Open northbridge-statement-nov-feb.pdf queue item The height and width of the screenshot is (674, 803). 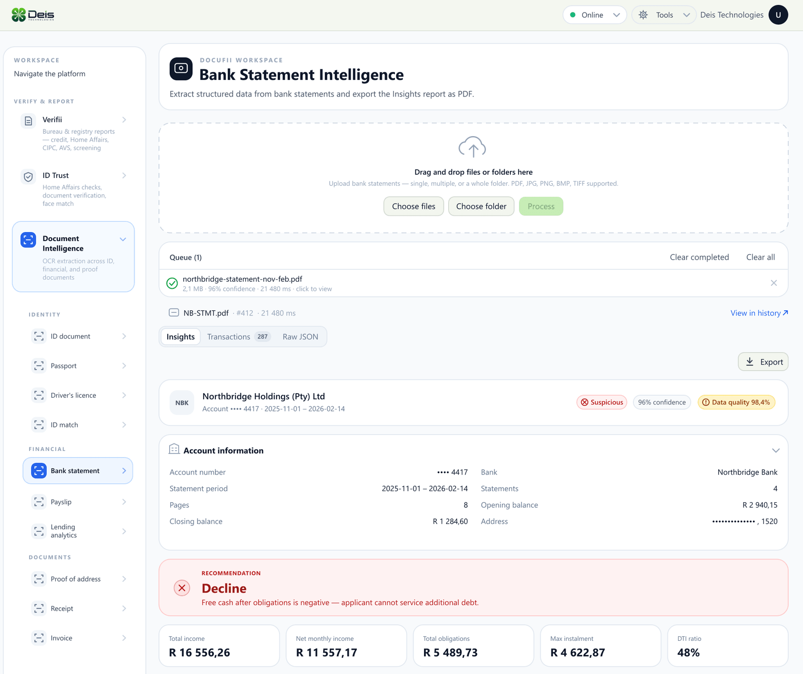pyautogui.click(x=473, y=283)
